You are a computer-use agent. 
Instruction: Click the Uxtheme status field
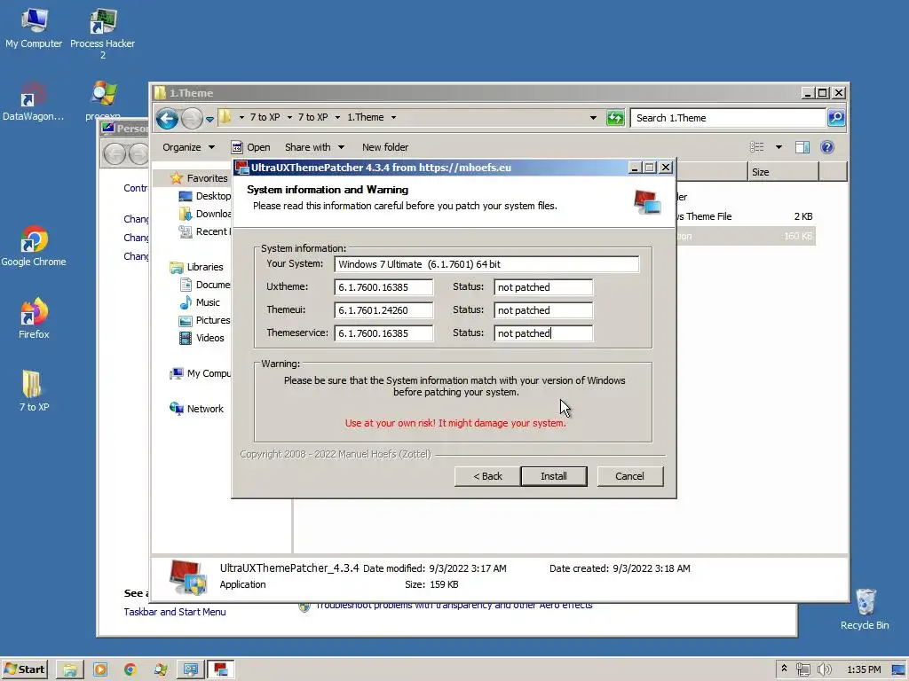pos(543,287)
